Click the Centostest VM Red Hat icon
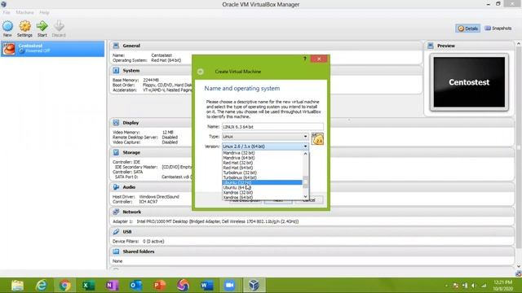Screen dimensions: 522x293 click(9, 49)
